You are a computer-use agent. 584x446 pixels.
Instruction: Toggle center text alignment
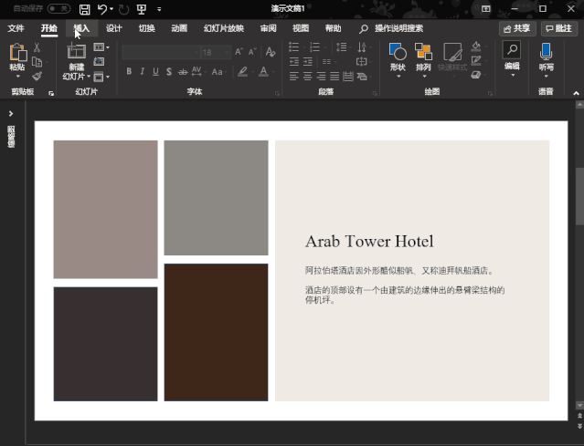click(308, 77)
